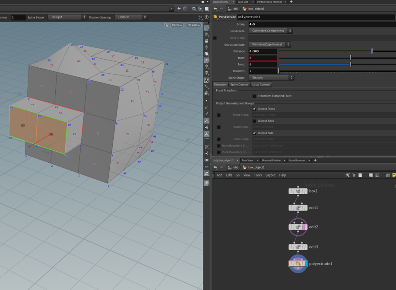The image size is (396, 290).
Task: Uncheck the Output Front checkbox
Action: [254, 109]
